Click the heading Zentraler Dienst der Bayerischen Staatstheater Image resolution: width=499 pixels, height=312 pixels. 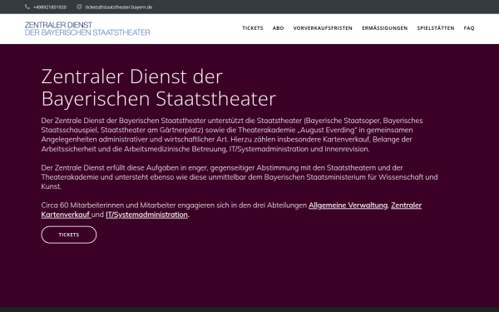(x=159, y=87)
